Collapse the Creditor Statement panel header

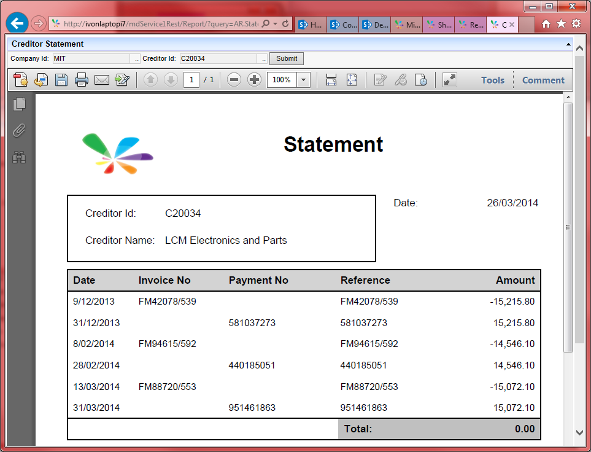[568, 44]
